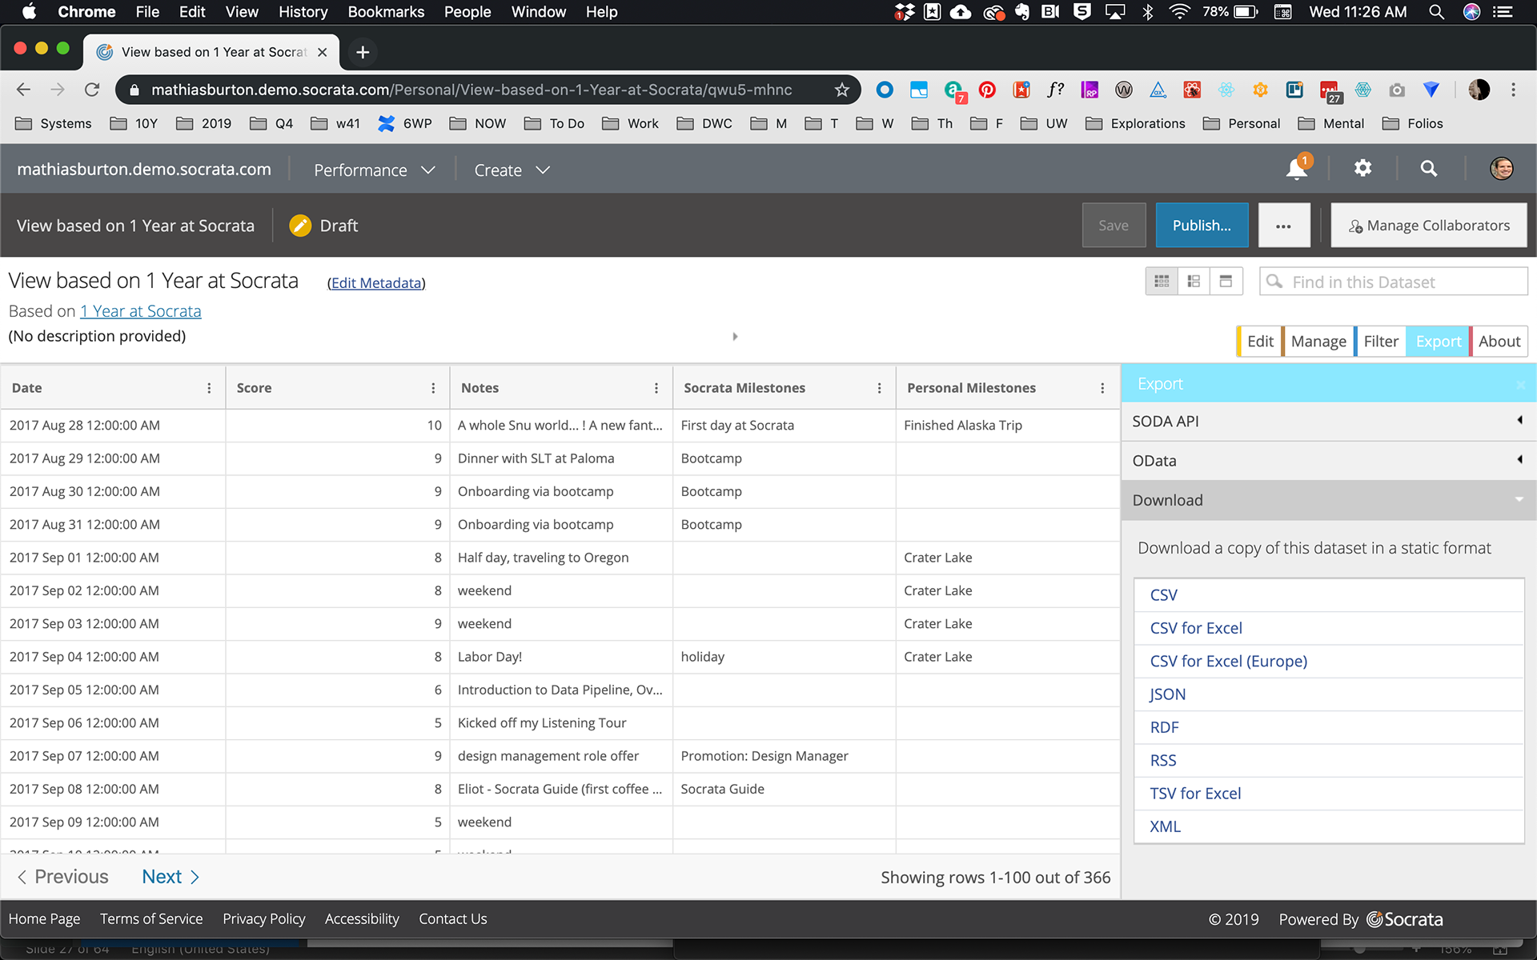Screen dimensions: 1537x960
Task: Click the Bluetooth menu bar icon
Action: click(1148, 12)
